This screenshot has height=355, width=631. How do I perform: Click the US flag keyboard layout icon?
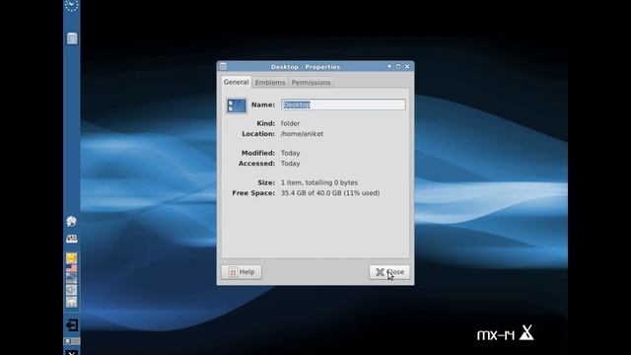pyautogui.click(x=72, y=268)
